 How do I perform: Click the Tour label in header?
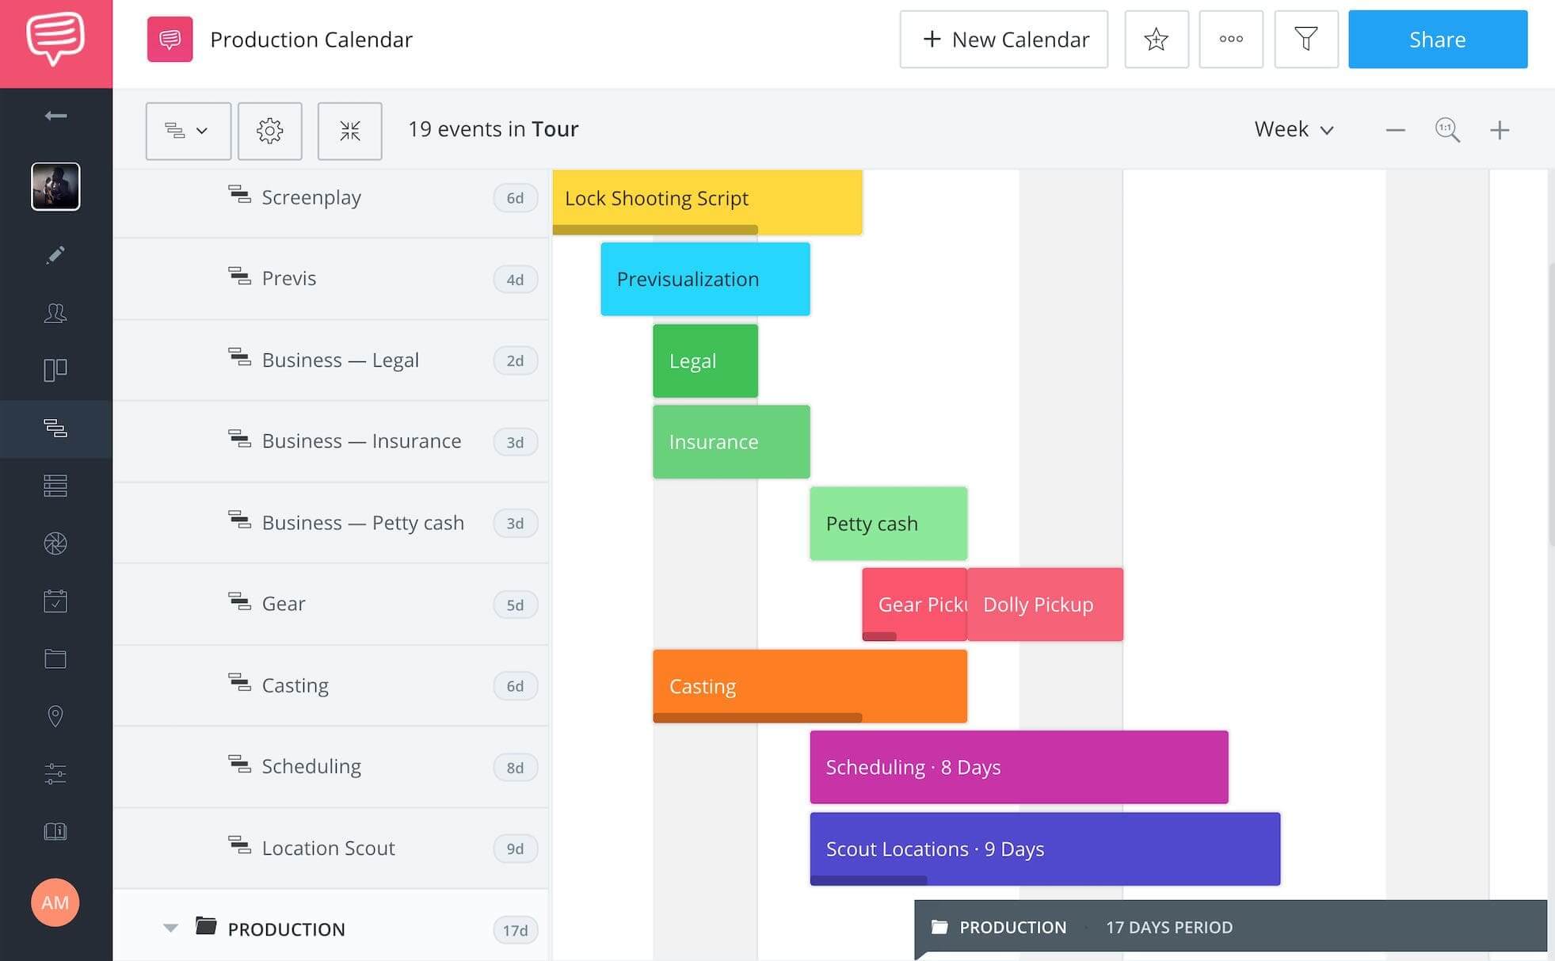tap(555, 130)
